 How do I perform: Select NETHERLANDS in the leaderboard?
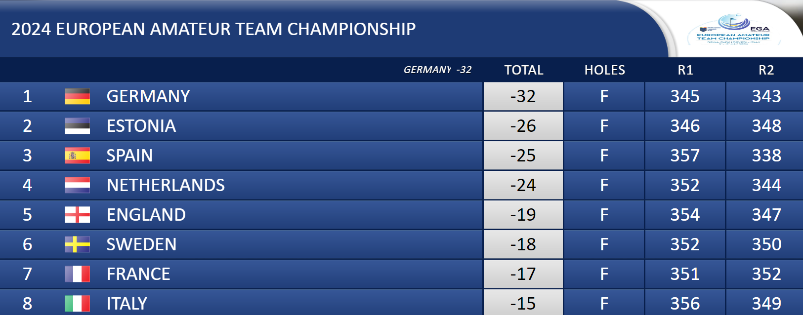166,185
